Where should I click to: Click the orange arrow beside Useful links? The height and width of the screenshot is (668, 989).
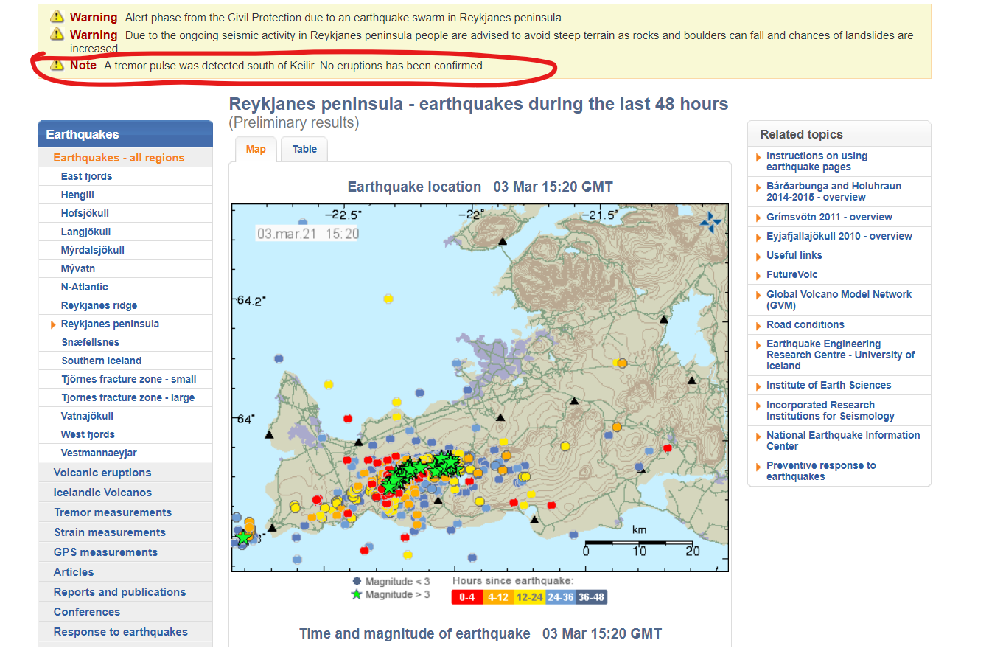pyautogui.click(x=758, y=256)
